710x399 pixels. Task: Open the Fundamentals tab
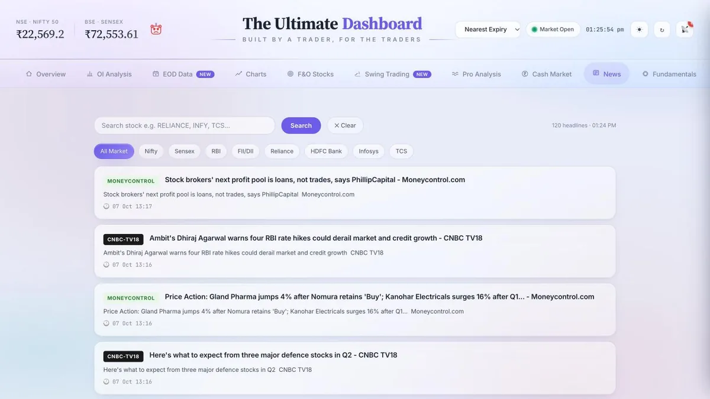point(669,74)
